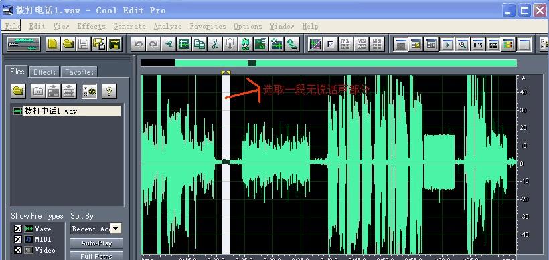
Task: Toggle the selection/view numeric window icon
Action: click(x=493, y=44)
